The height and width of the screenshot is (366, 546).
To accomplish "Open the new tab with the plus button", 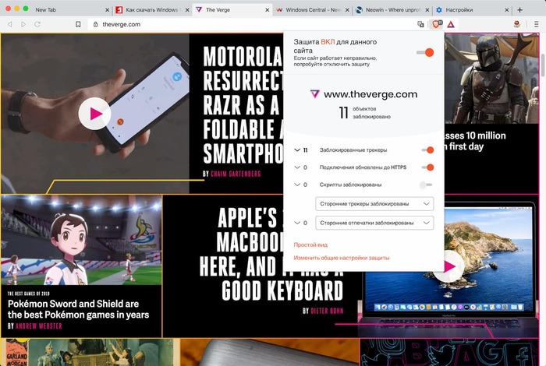I will click(x=520, y=10).
